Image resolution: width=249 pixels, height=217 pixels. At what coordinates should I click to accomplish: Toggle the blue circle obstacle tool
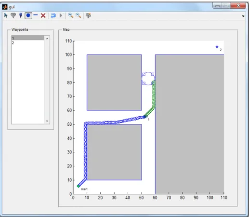coord(28,15)
